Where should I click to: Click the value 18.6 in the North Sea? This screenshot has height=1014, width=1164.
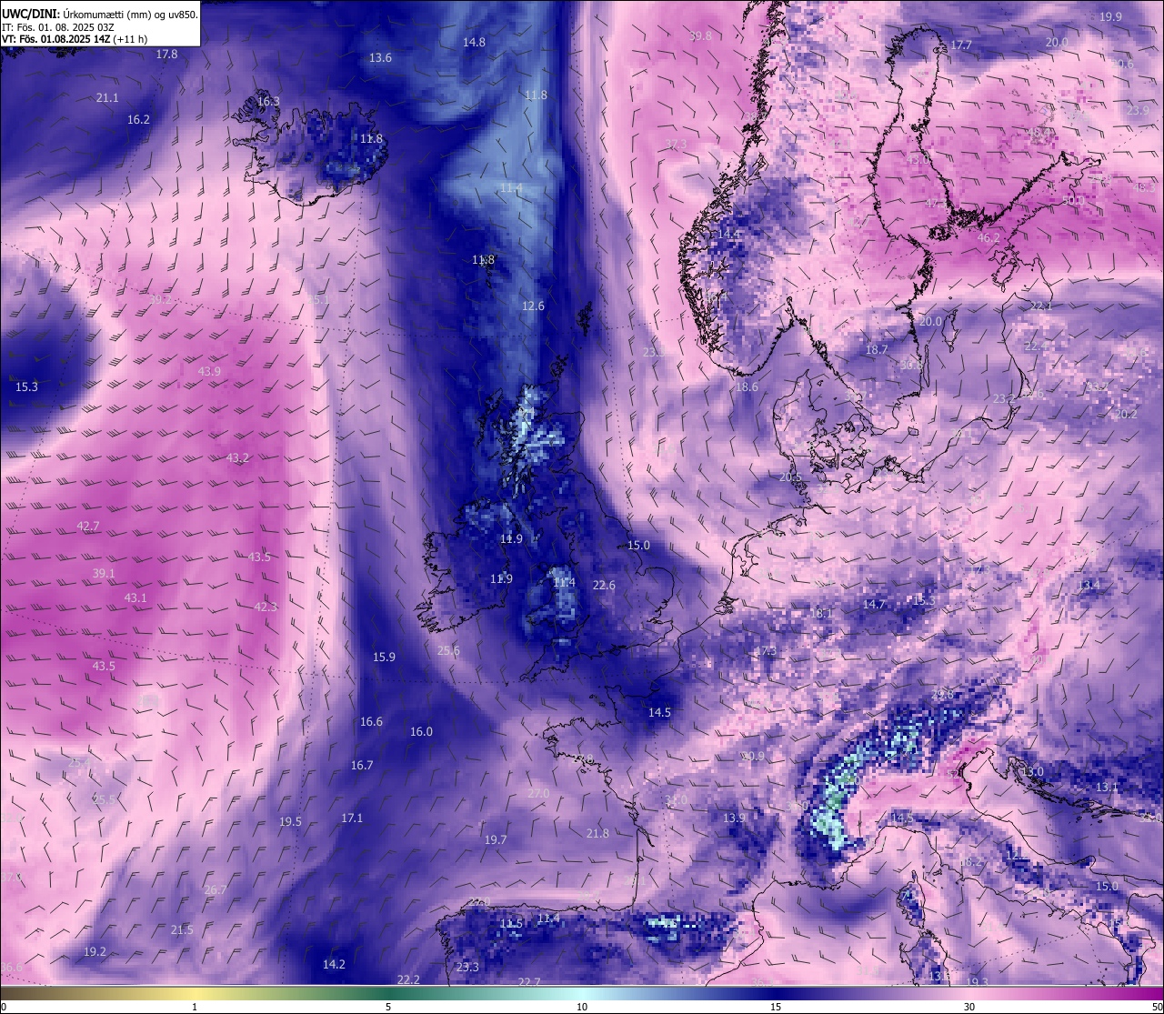[x=747, y=387]
